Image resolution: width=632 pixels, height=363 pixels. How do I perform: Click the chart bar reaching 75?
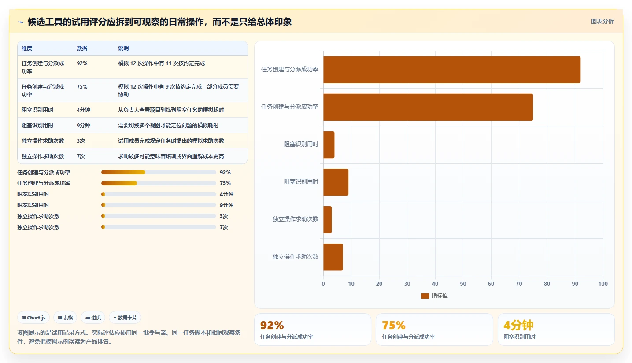(x=428, y=107)
